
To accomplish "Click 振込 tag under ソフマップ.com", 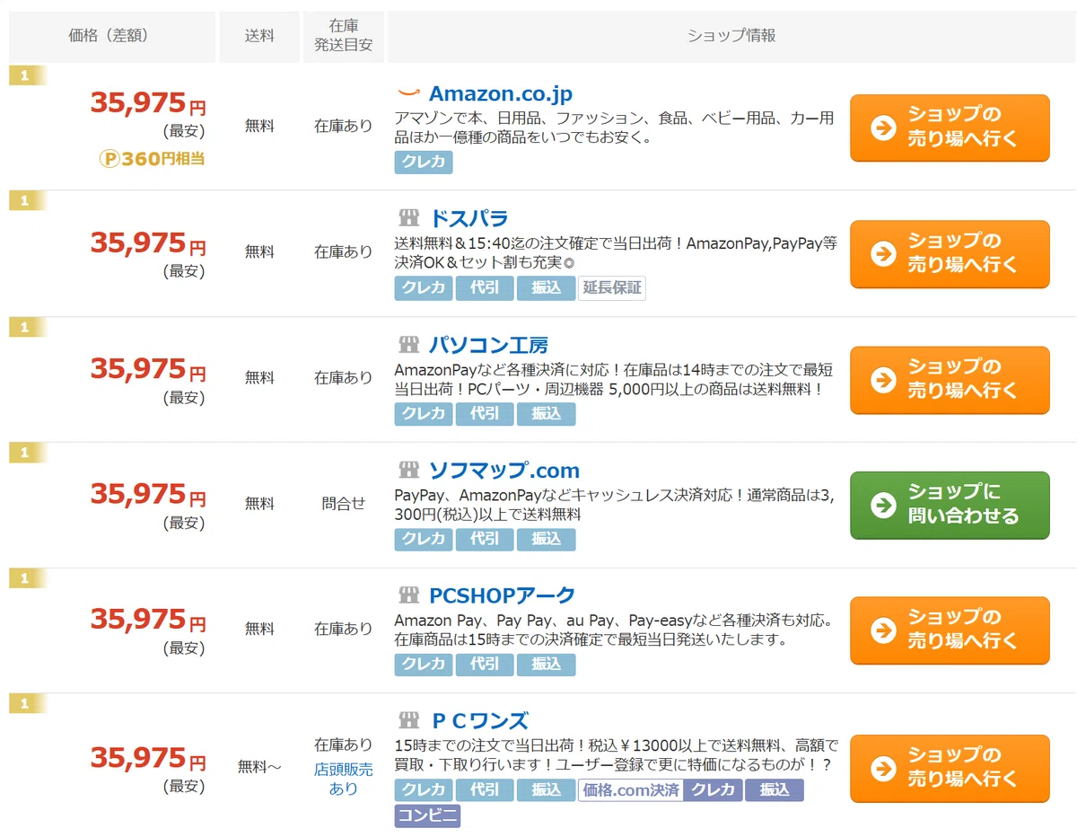I will [x=546, y=540].
